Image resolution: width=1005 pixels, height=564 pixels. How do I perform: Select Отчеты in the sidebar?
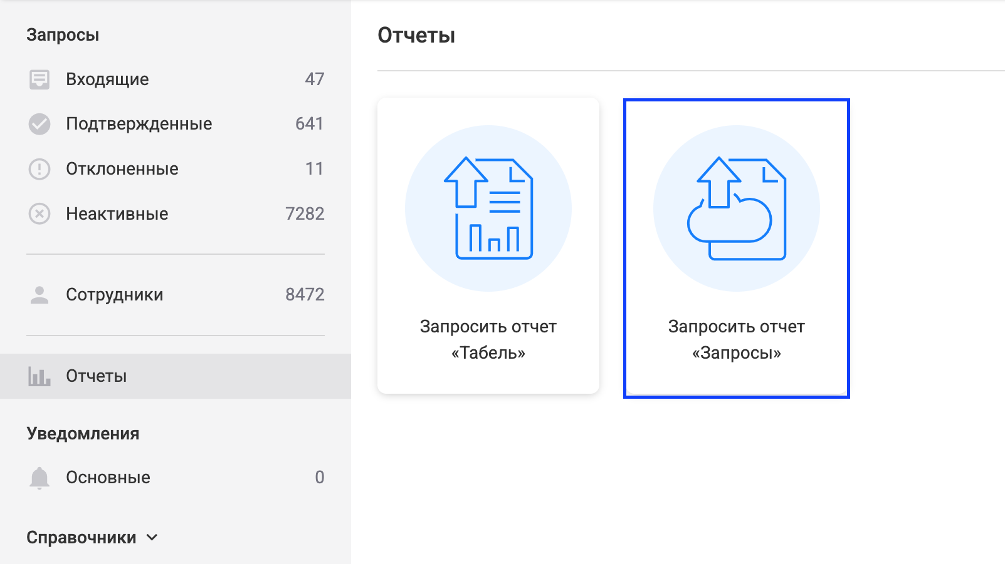[97, 376]
